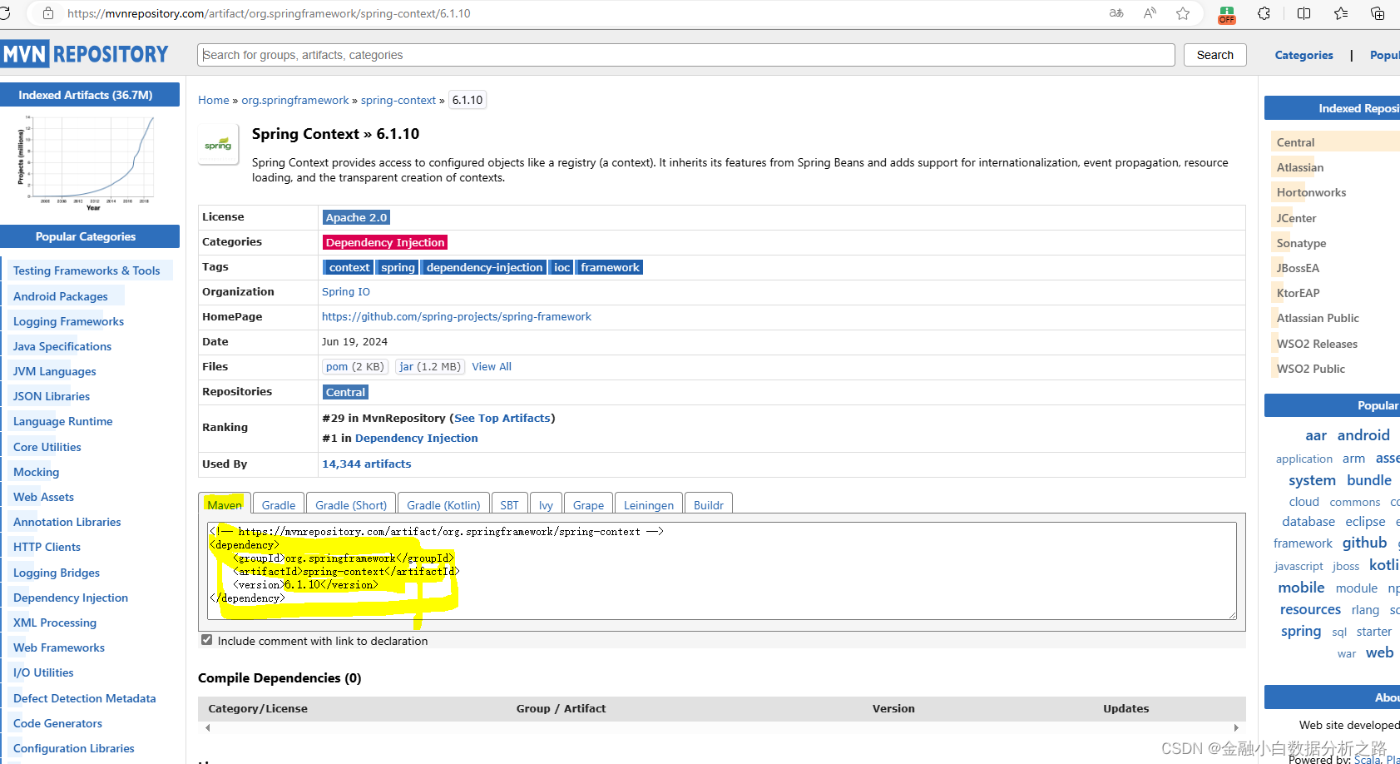Click the browser address bar URL
Image resolution: width=1400 pixels, height=764 pixels.
coord(269,13)
